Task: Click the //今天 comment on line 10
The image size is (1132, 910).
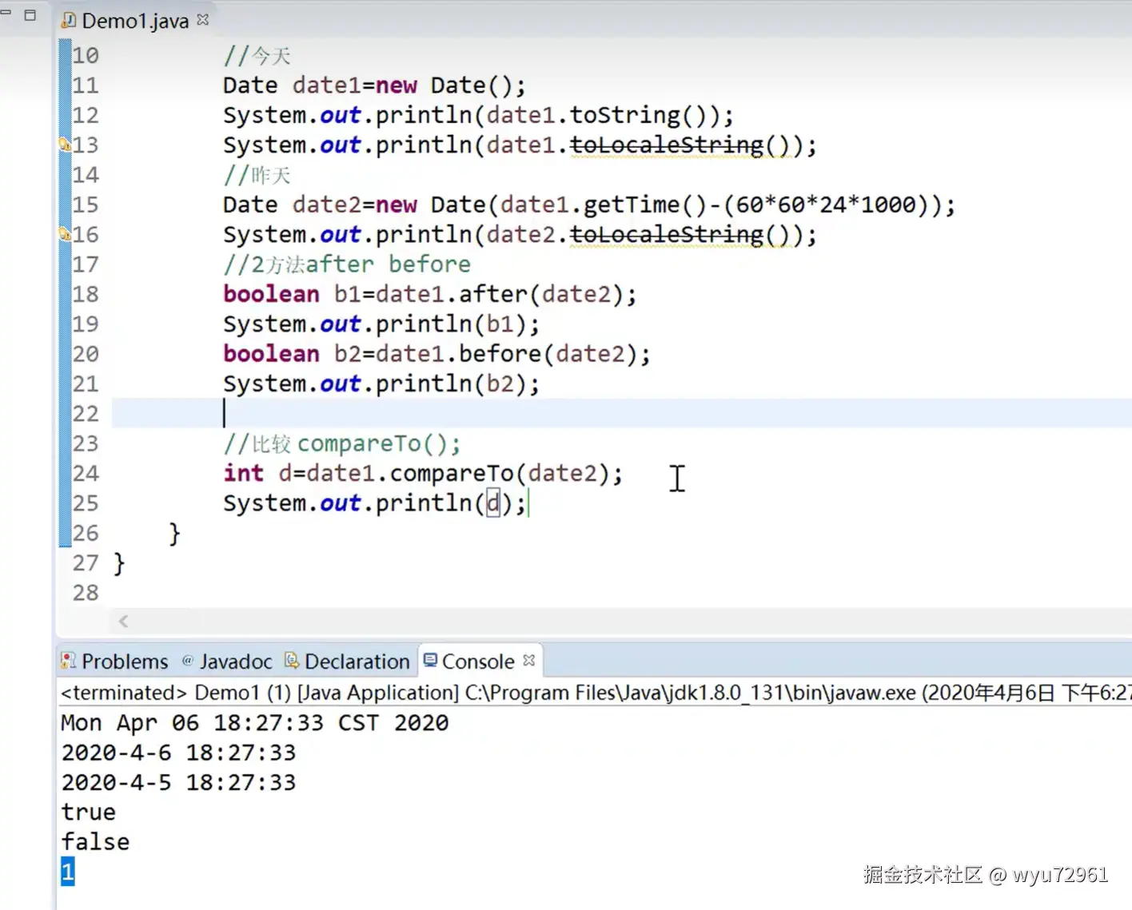Action: tap(257, 56)
